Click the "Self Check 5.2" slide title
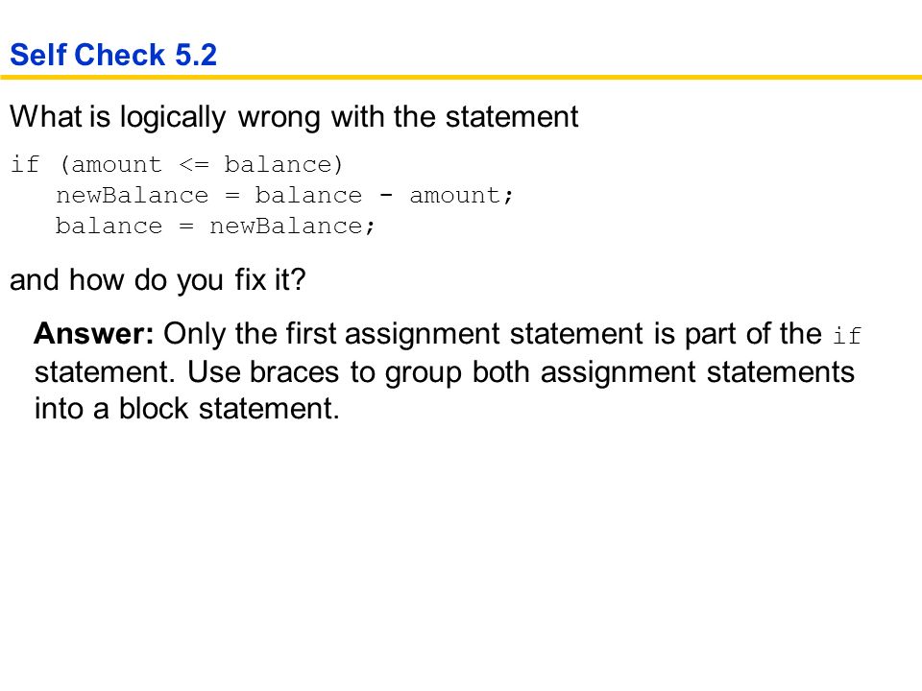The image size is (922, 691). tap(113, 56)
